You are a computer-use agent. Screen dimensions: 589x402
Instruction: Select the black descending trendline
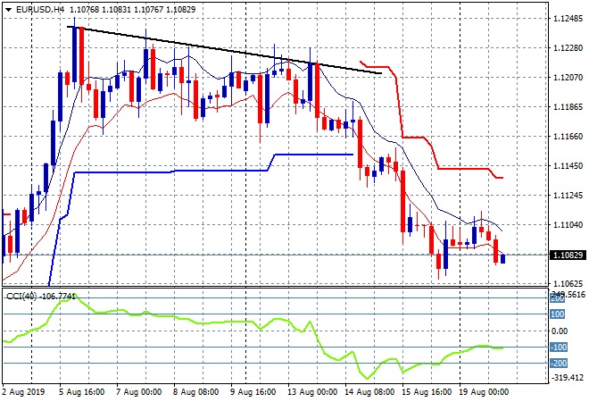pos(224,50)
